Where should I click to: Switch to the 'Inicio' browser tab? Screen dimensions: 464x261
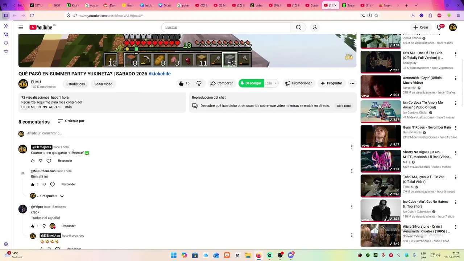click(146, 5)
